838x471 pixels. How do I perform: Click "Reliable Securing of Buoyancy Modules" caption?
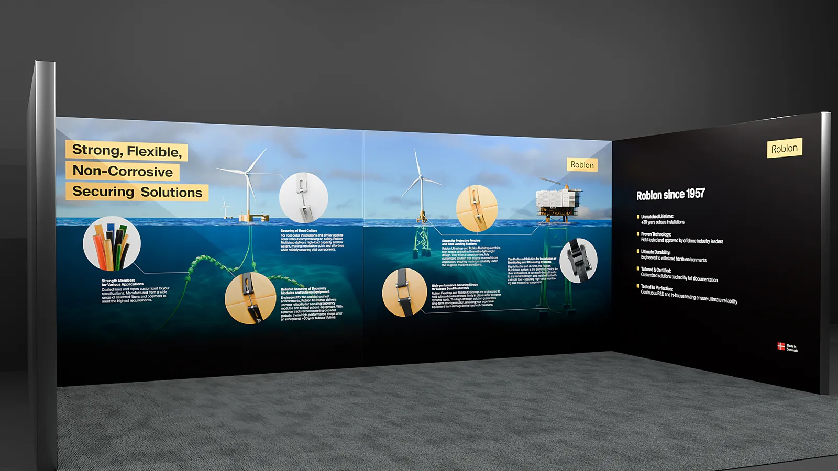click(x=305, y=290)
